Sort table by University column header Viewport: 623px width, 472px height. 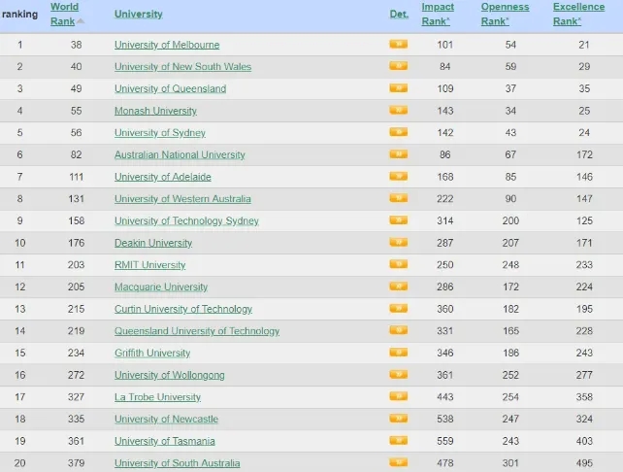[138, 14]
